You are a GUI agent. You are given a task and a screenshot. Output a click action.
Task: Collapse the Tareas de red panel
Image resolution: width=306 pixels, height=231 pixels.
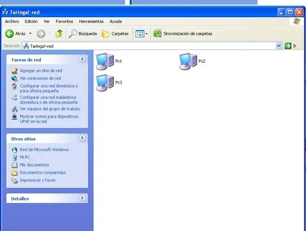pyautogui.click(x=82, y=59)
